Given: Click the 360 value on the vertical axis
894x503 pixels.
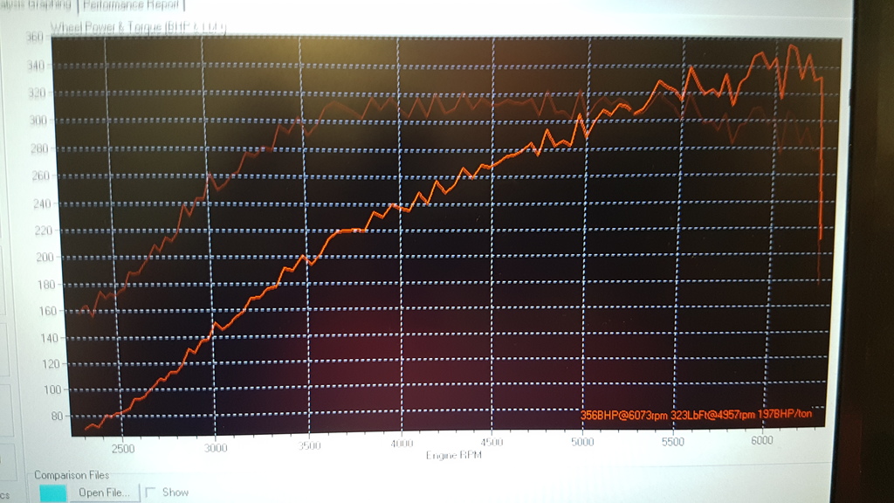Looking at the screenshot, I should coord(35,37).
